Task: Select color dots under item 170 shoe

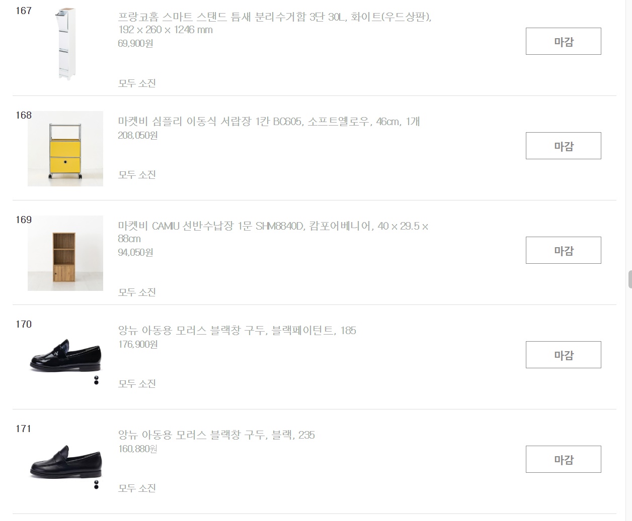Action: pyautogui.click(x=96, y=380)
